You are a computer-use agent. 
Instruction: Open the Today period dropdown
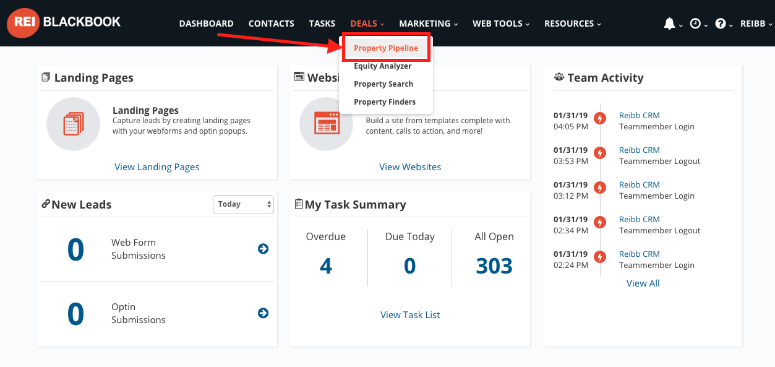(243, 204)
